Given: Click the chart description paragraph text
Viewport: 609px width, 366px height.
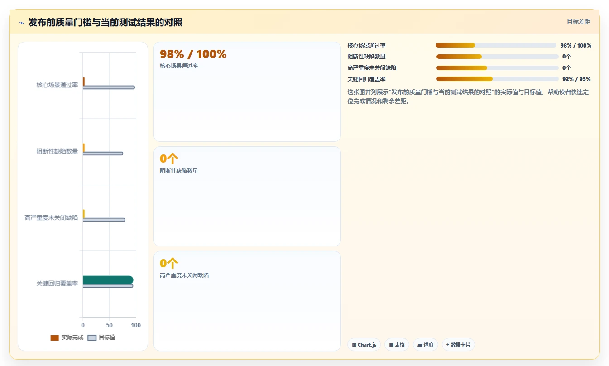Looking at the screenshot, I should pos(468,96).
